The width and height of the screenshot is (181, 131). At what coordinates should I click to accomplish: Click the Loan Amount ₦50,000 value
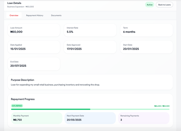click(x=16, y=32)
